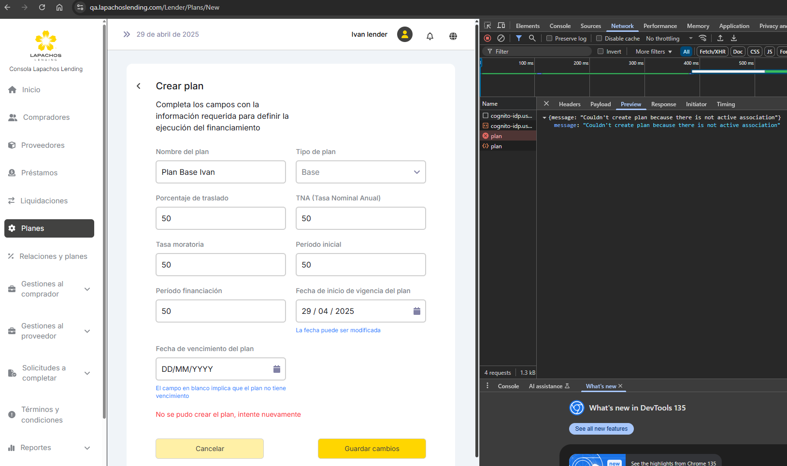Click the back arrow beside Crear plan

tap(139, 86)
